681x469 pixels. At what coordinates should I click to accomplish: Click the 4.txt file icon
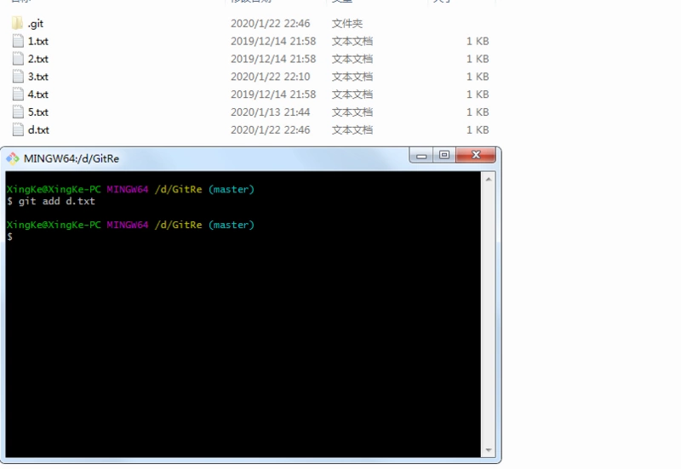18,94
